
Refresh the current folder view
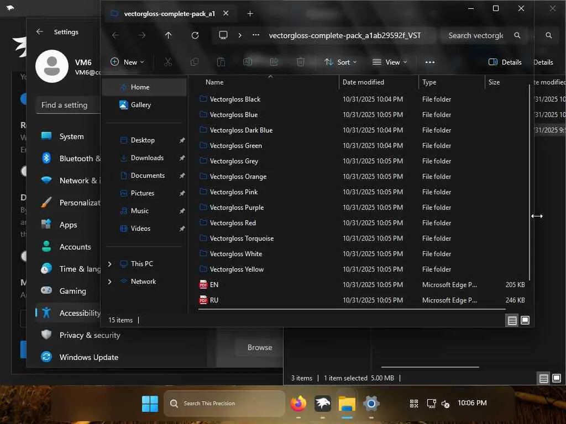point(195,35)
